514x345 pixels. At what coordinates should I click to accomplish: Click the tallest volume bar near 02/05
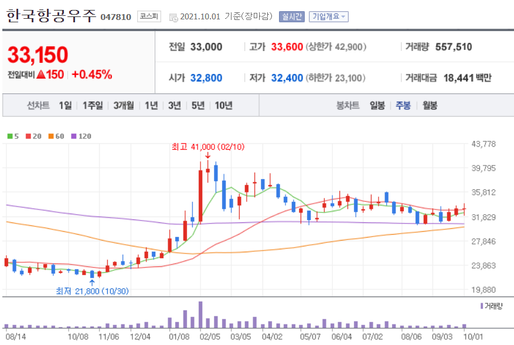[x=200, y=314]
